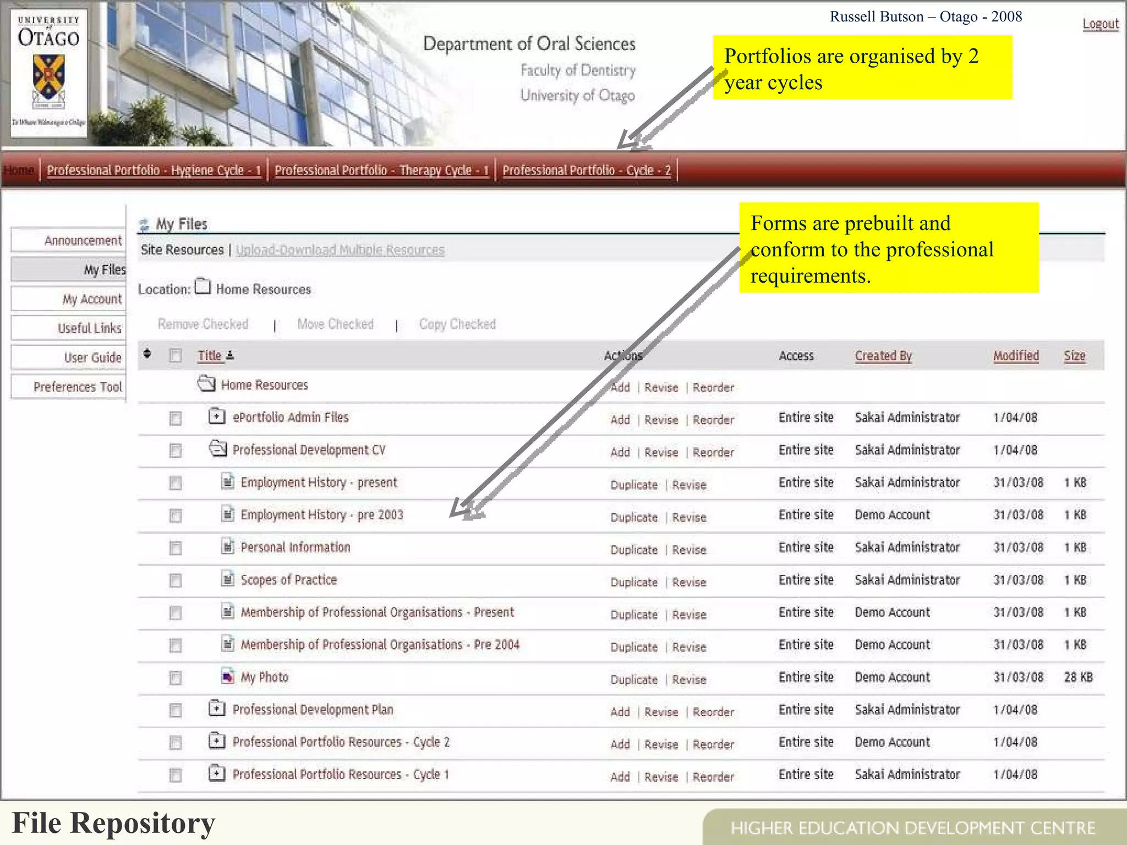This screenshot has height=845, width=1127.
Task: Expand the Professional Development Plan folder
Action: pos(217,708)
